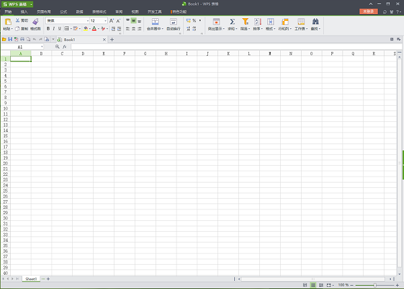Expand the quick access toolbar customize arrow
Screen dimensions: 404x289
53,40
